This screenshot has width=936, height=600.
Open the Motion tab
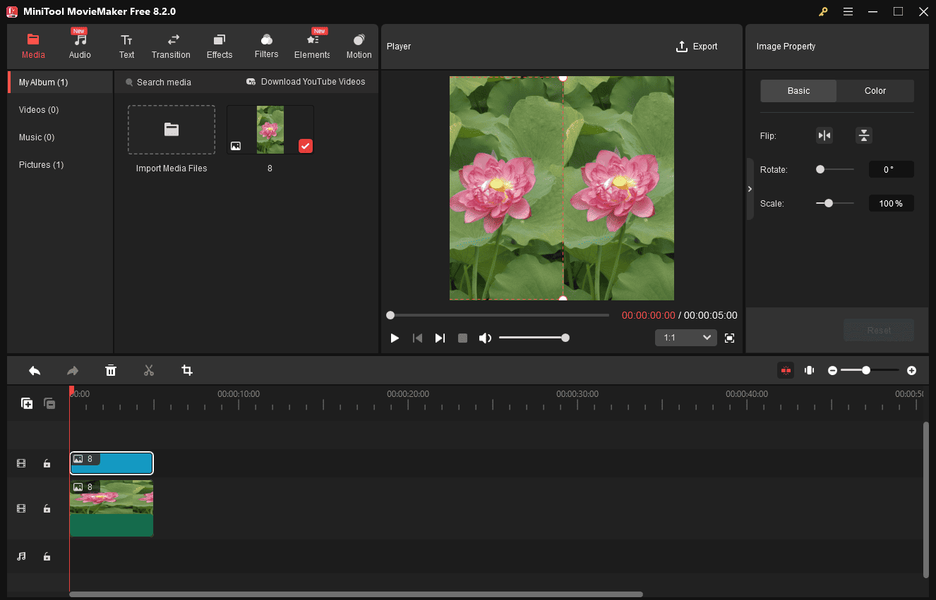[x=359, y=47]
